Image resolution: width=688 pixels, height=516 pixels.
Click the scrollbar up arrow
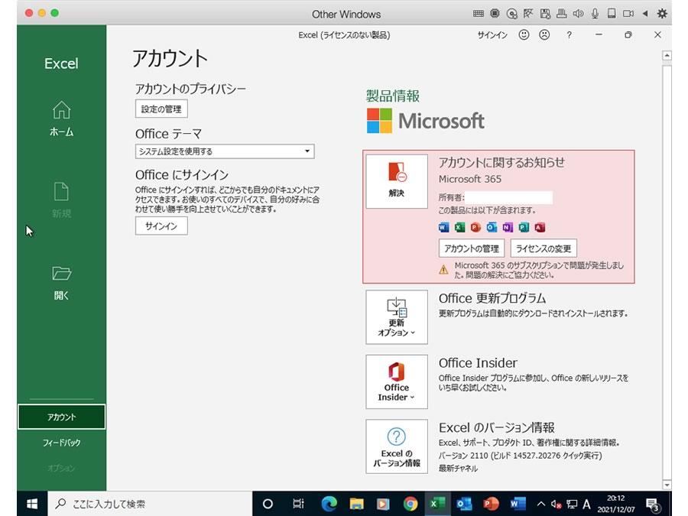[x=667, y=55]
